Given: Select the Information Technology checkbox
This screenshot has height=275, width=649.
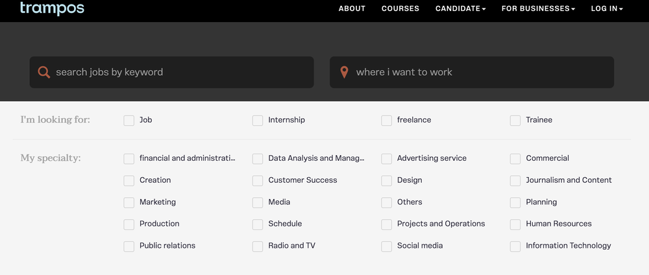Looking at the screenshot, I should click(515, 246).
